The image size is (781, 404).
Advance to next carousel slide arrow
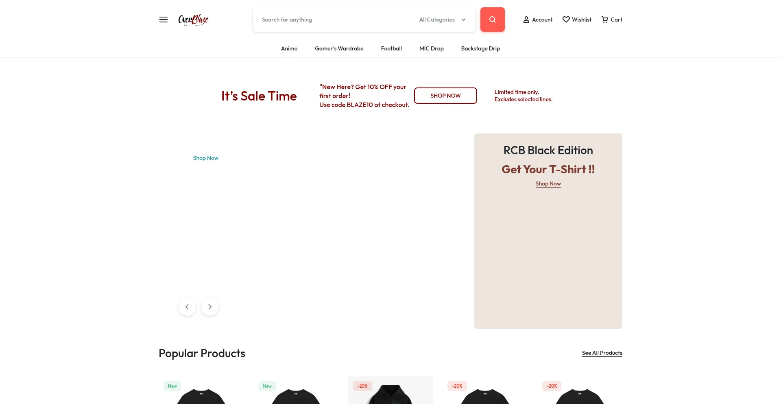pos(210,307)
